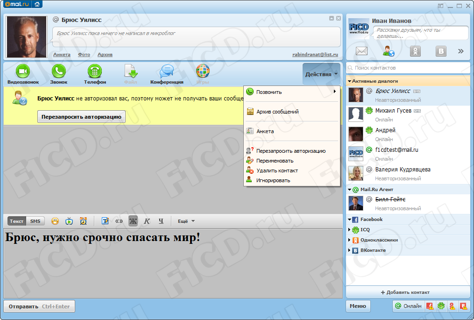Click the TV multimedia icon in message toolbar
The width and height of the screenshot is (474, 320).
point(69,221)
